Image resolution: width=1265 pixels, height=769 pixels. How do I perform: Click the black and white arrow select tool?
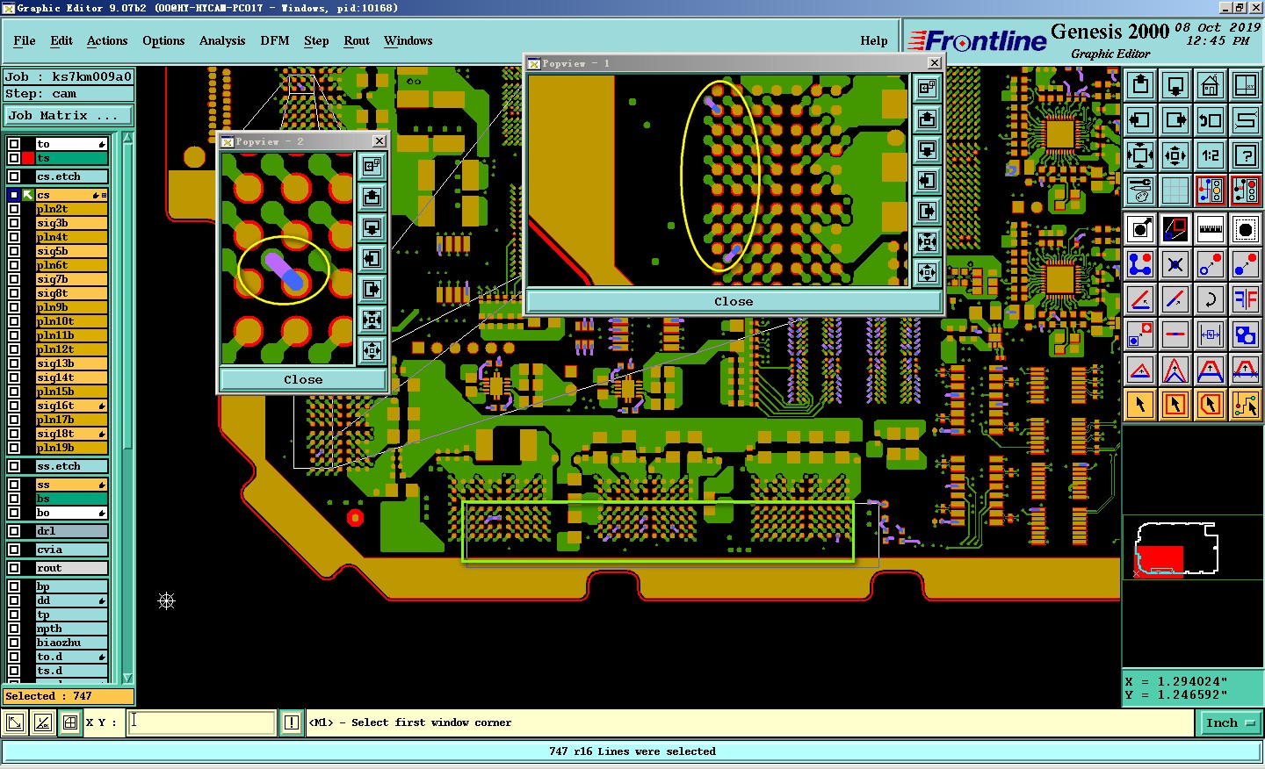(1140, 230)
